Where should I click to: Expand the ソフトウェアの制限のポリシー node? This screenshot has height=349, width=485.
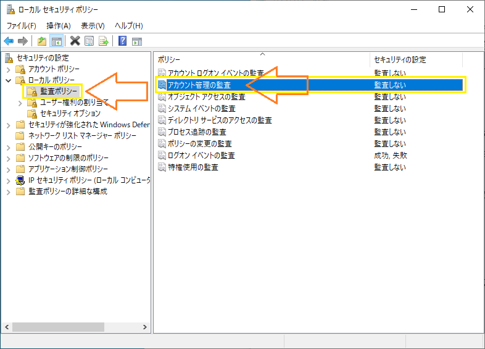pyautogui.click(x=9, y=159)
